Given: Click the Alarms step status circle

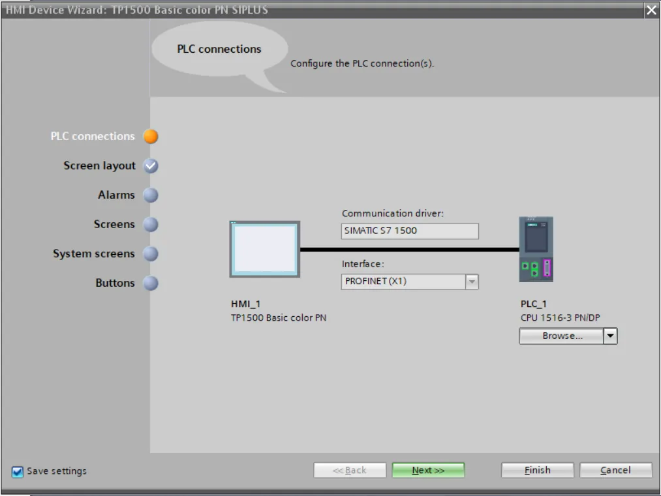Looking at the screenshot, I should pyautogui.click(x=150, y=195).
